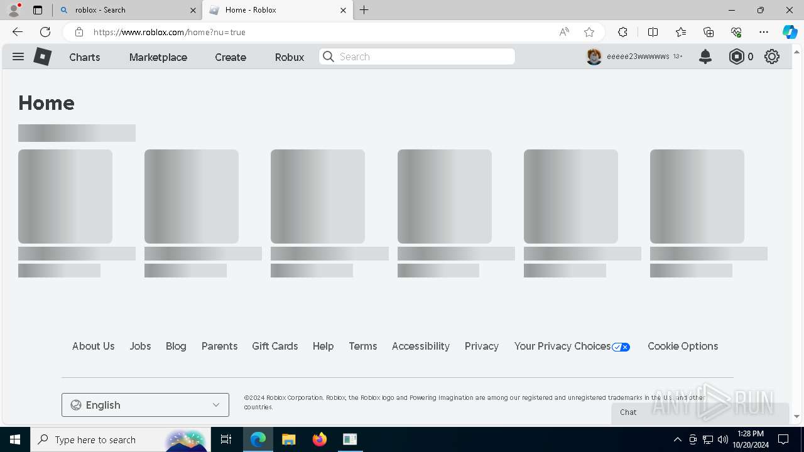Open the browser profile icon

[14, 10]
